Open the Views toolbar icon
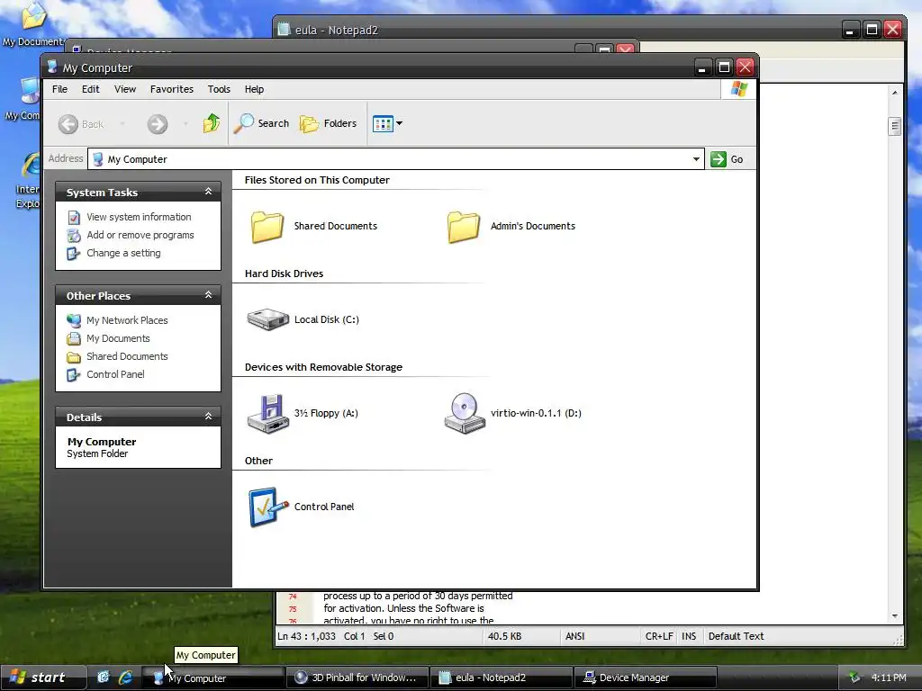The image size is (922, 691). coord(383,123)
